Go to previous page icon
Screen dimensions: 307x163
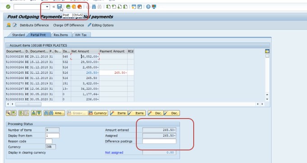114,7
